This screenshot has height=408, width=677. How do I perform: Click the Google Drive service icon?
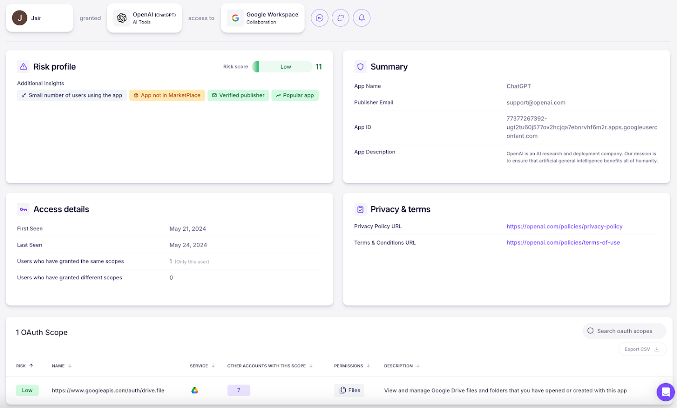[x=195, y=390]
